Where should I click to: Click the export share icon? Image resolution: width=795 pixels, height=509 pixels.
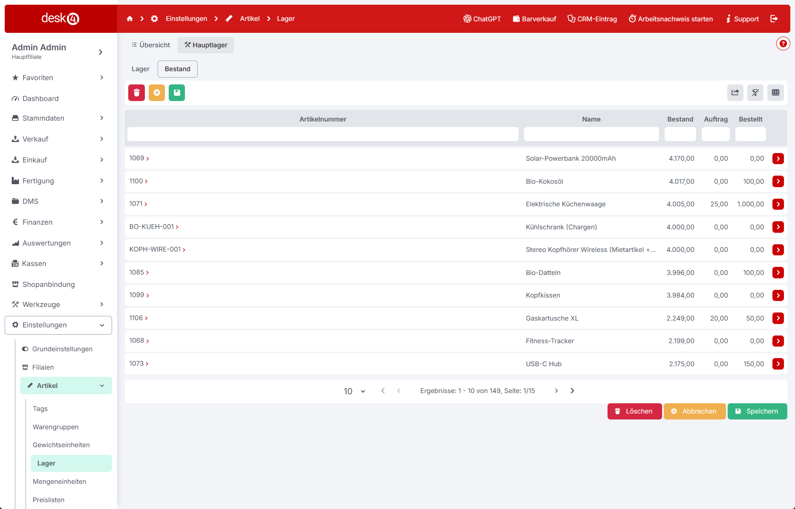(735, 93)
